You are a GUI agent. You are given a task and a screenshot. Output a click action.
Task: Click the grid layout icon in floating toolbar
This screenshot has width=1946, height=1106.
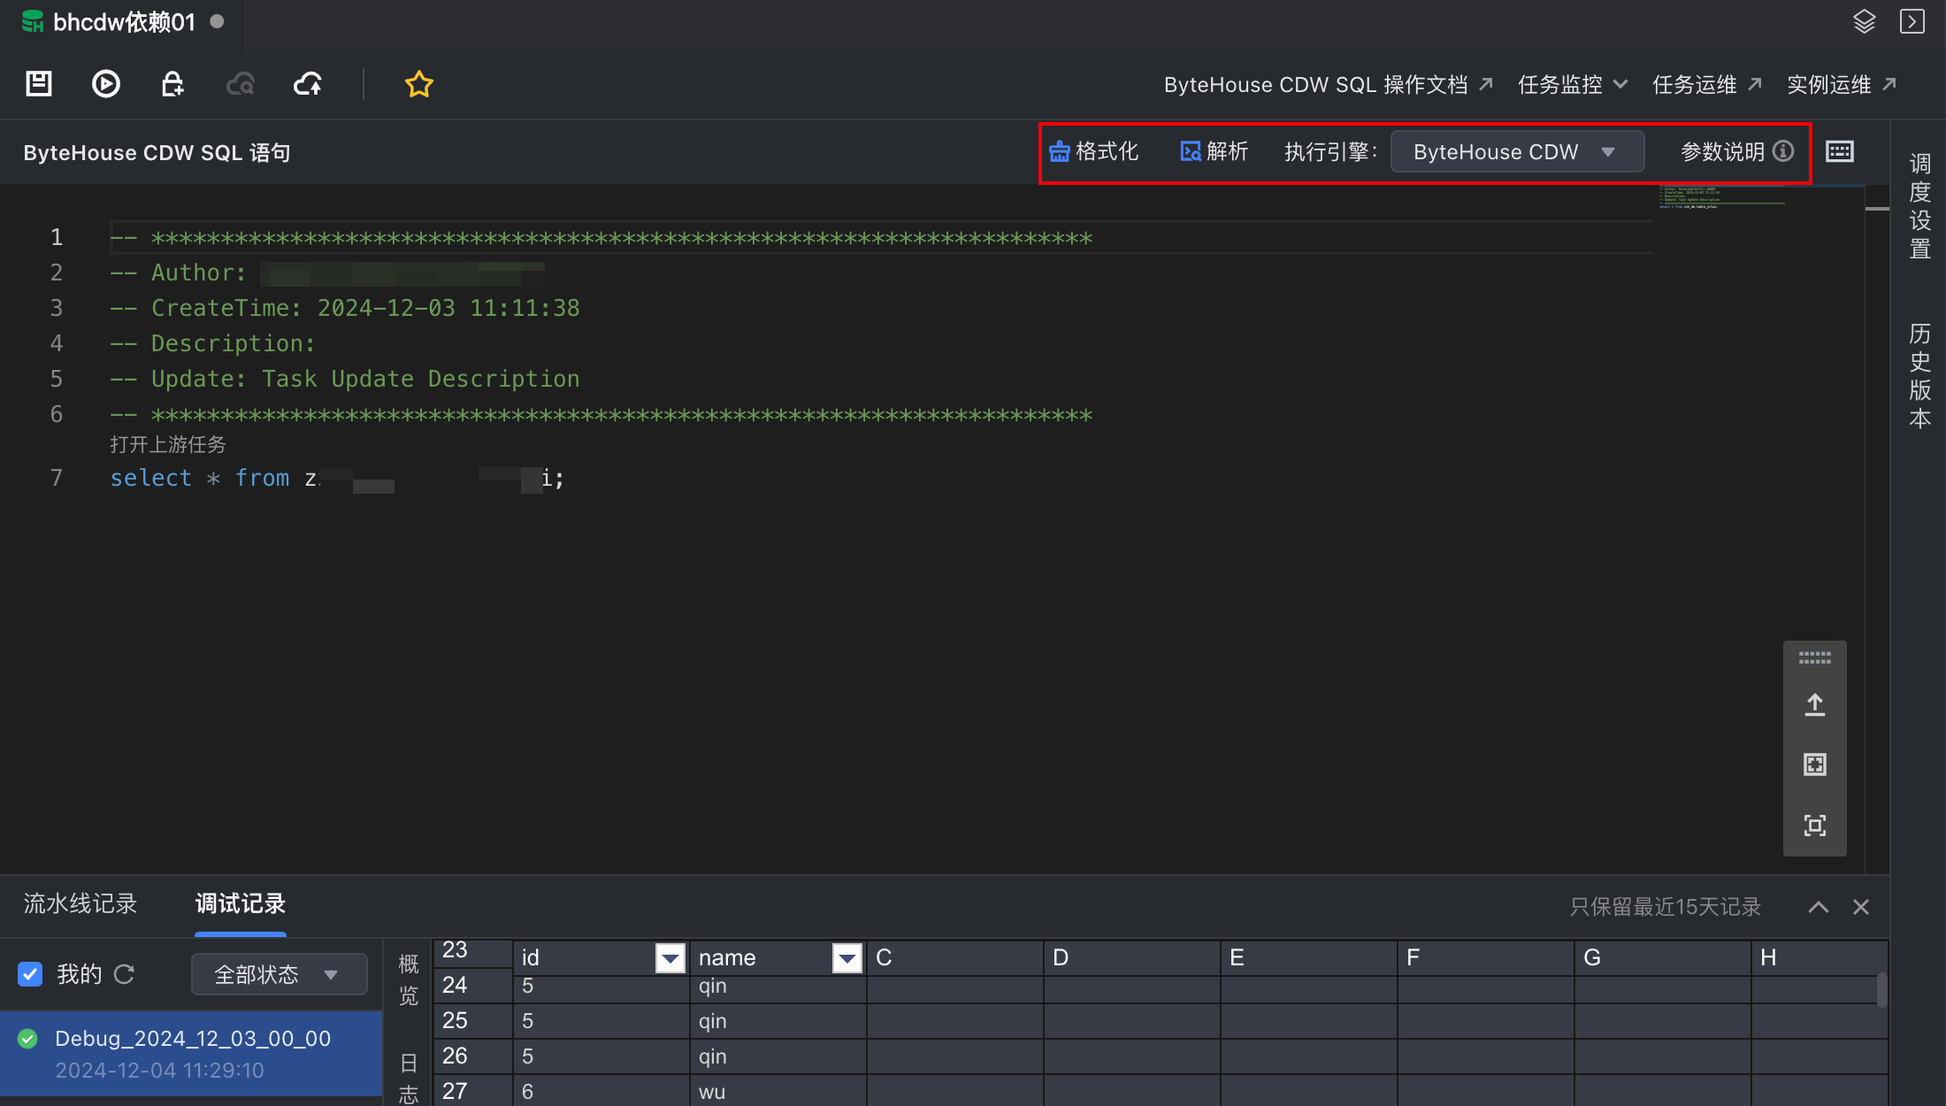[x=1814, y=764]
